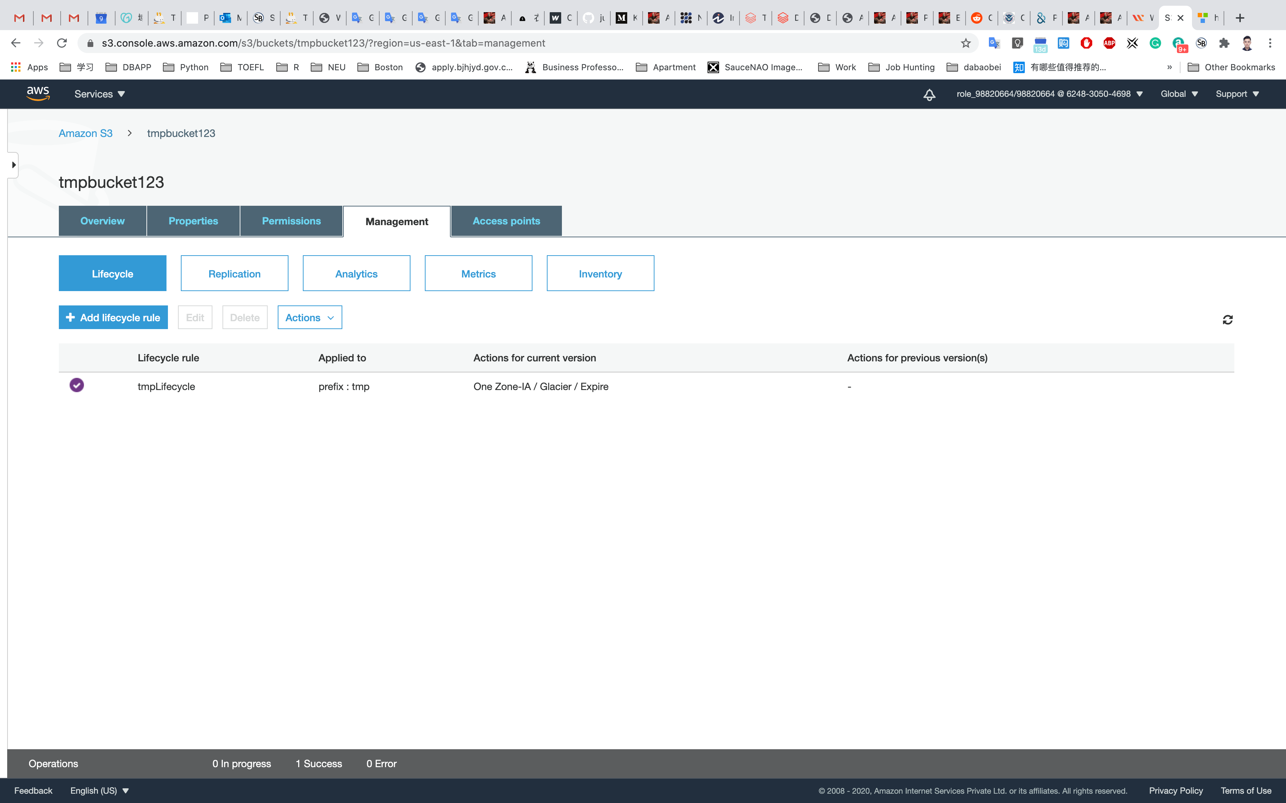The width and height of the screenshot is (1286, 803).
Task: Open the notifications bell icon
Action: click(x=929, y=95)
